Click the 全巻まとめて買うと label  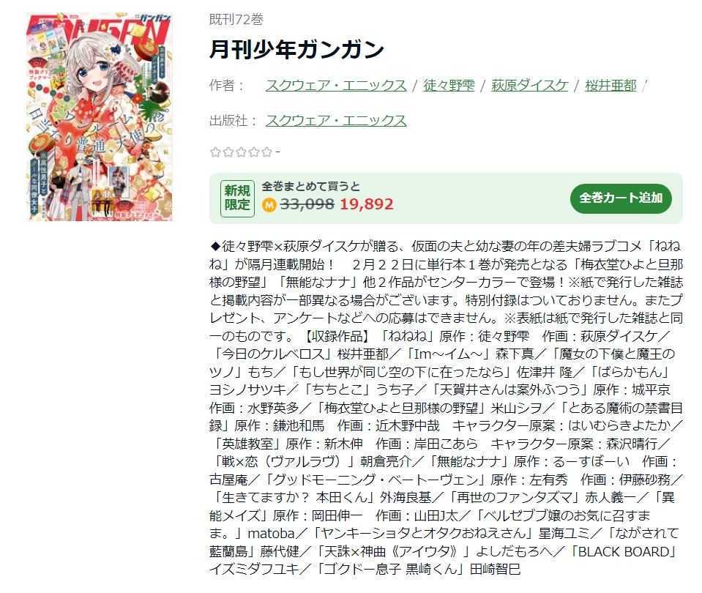(310, 187)
